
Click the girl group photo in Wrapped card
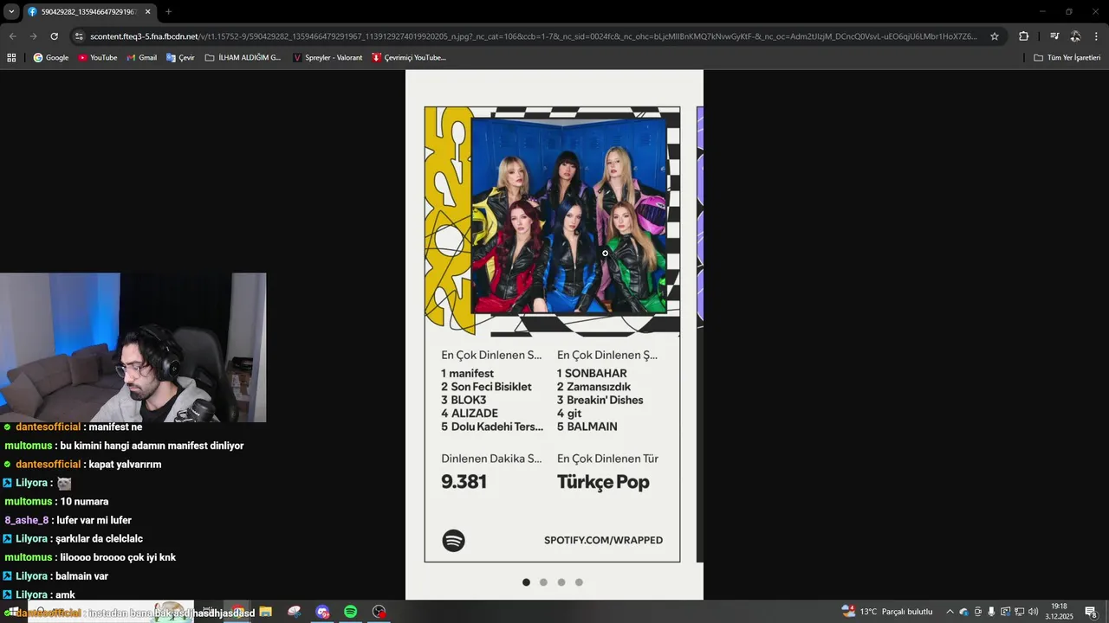(x=569, y=215)
